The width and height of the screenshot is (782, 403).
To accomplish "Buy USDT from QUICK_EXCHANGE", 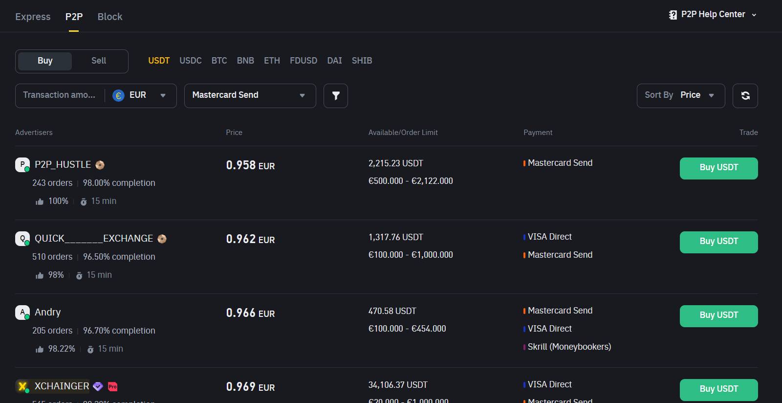I will [x=719, y=242].
